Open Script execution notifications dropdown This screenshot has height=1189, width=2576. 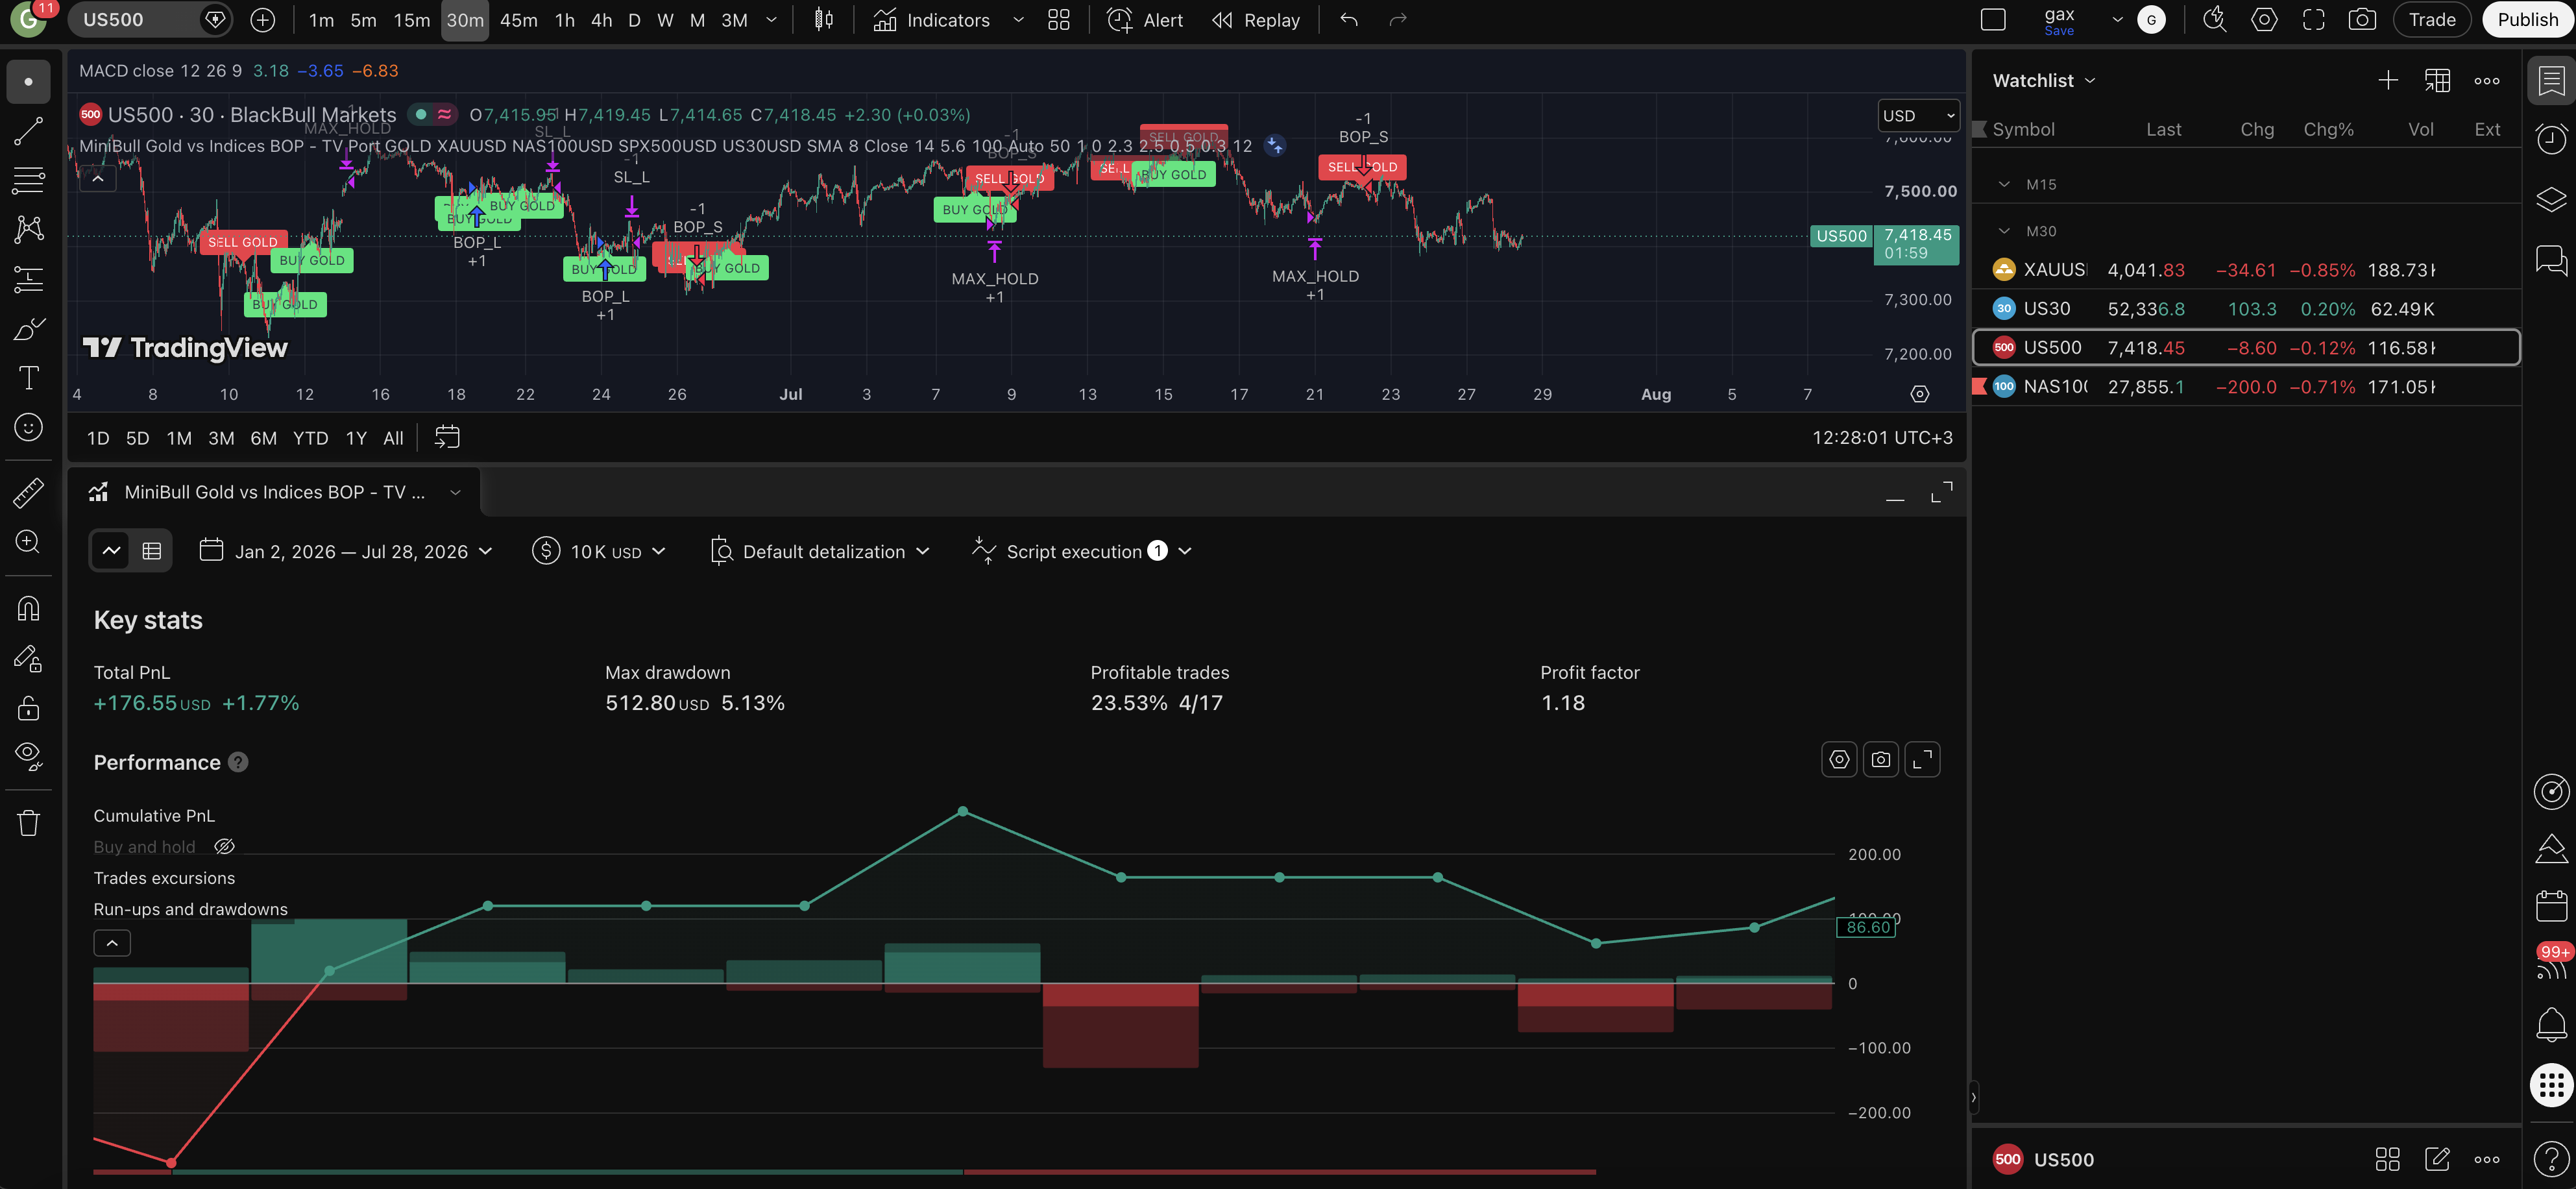tap(1082, 552)
